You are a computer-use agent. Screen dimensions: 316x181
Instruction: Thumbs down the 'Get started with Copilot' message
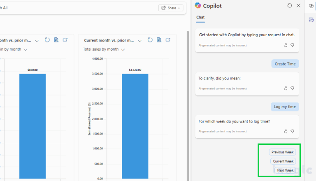coord(292,45)
